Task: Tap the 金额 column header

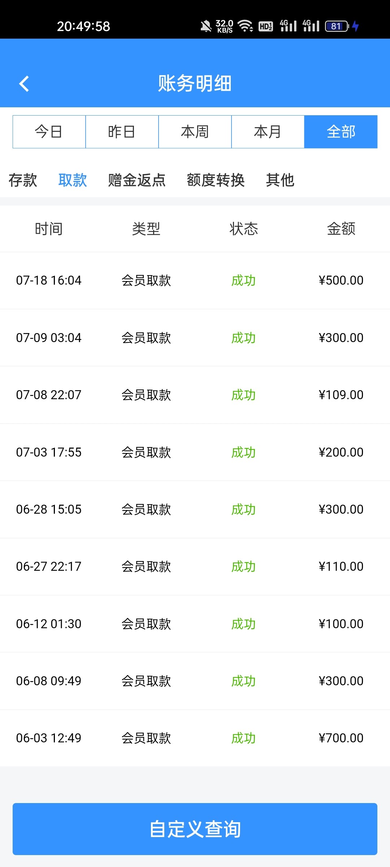Action: [x=341, y=229]
